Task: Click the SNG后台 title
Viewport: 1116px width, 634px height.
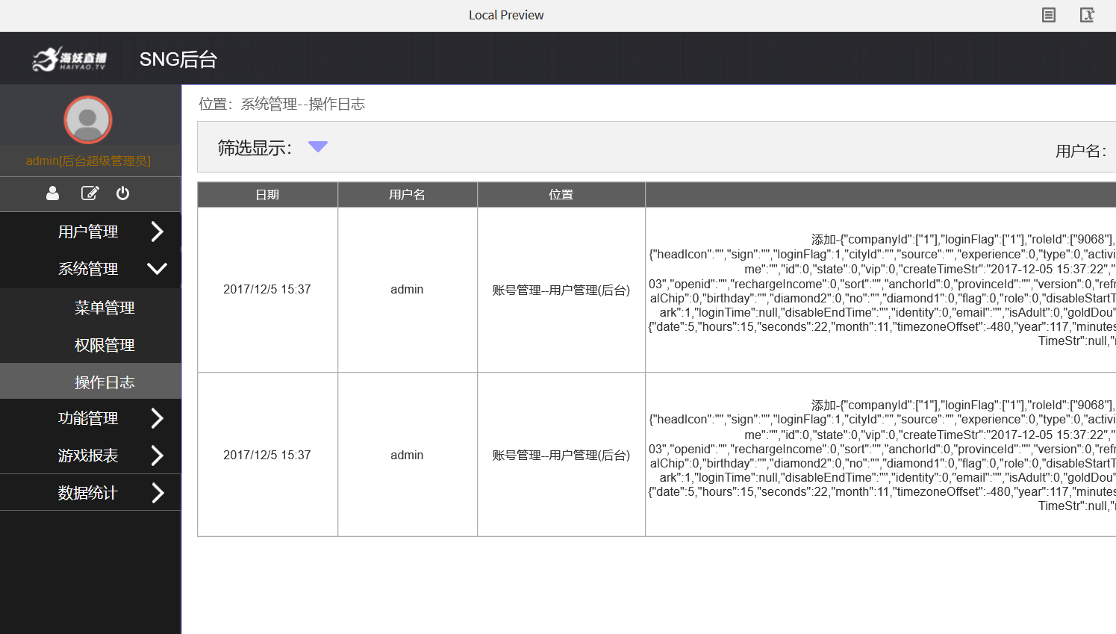Action: coord(178,59)
